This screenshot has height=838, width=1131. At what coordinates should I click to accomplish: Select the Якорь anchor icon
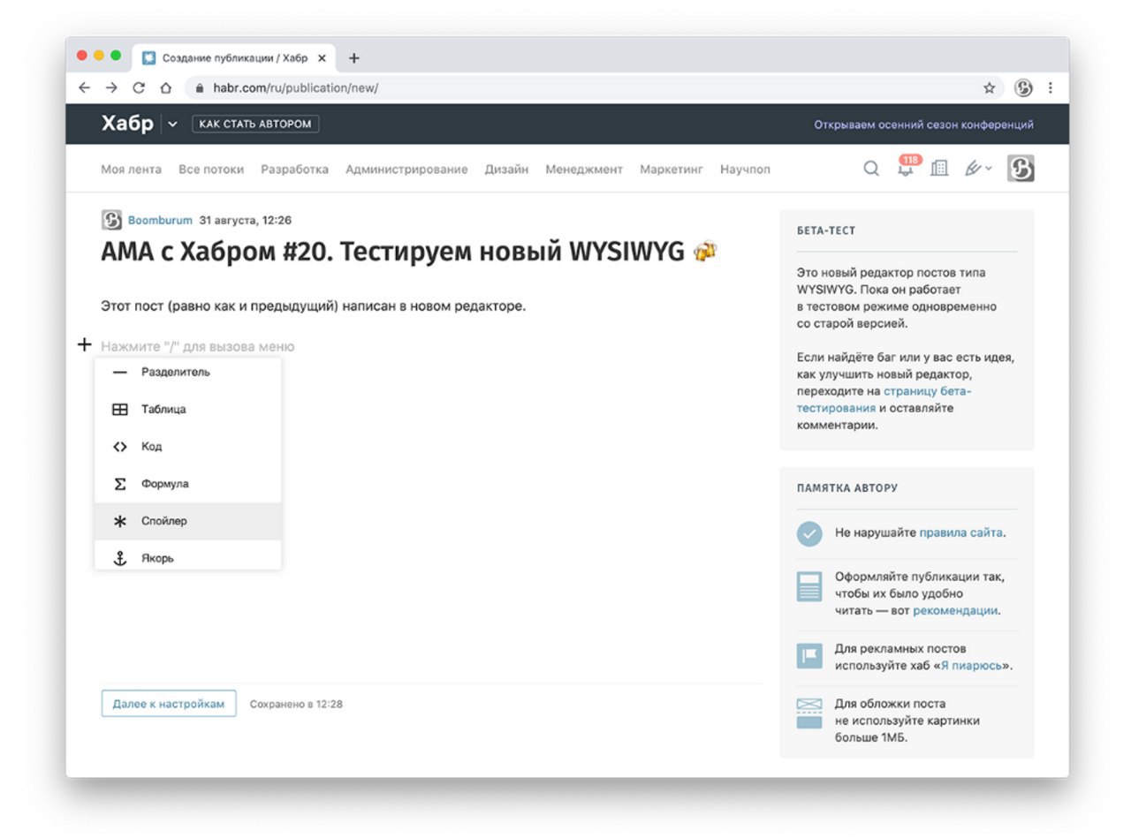pyautogui.click(x=120, y=558)
